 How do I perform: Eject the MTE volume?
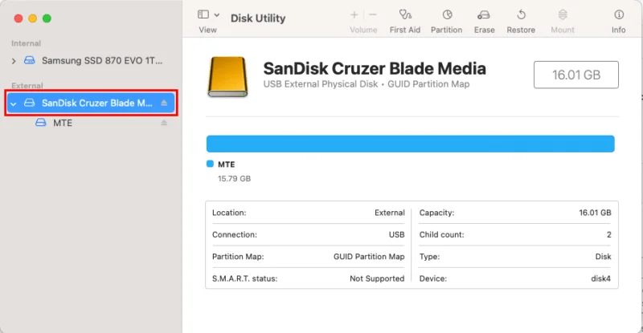point(164,123)
